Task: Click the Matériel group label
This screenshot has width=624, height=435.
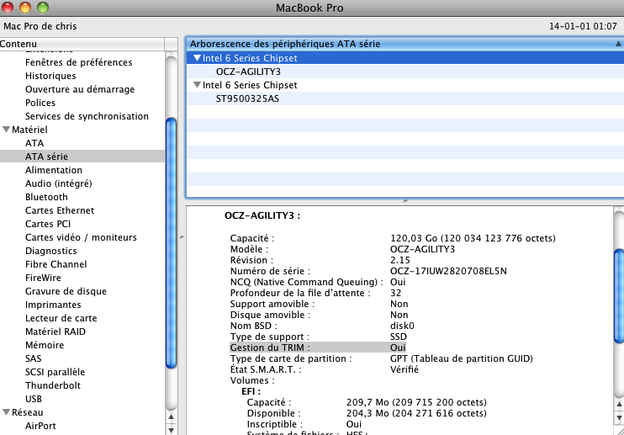Action: pyautogui.click(x=29, y=130)
